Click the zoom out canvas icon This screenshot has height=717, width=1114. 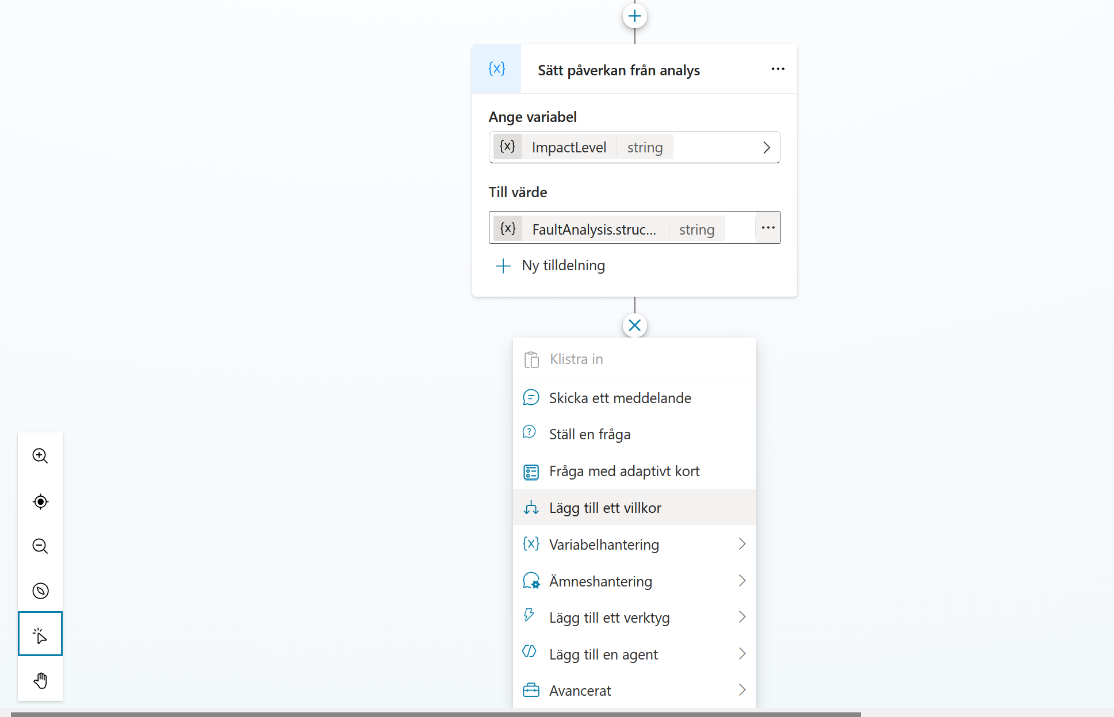pyautogui.click(x=40, y=546)
